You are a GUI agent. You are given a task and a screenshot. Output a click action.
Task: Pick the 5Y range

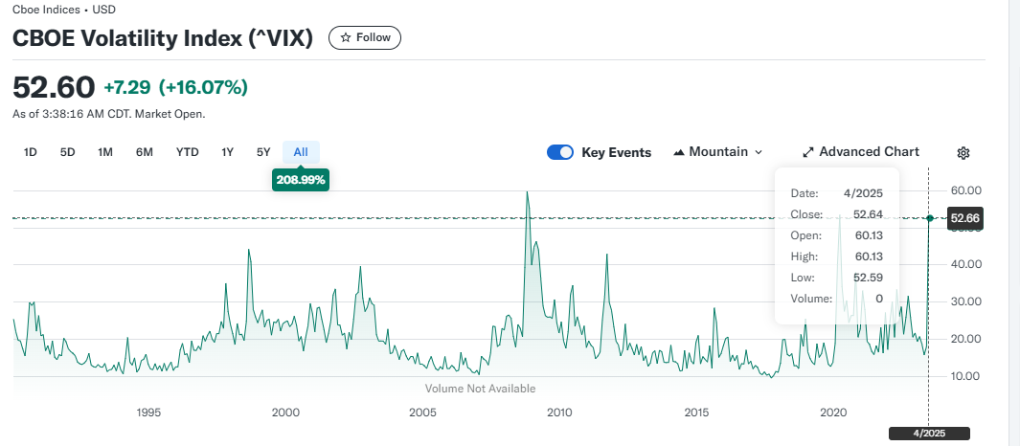262,152
